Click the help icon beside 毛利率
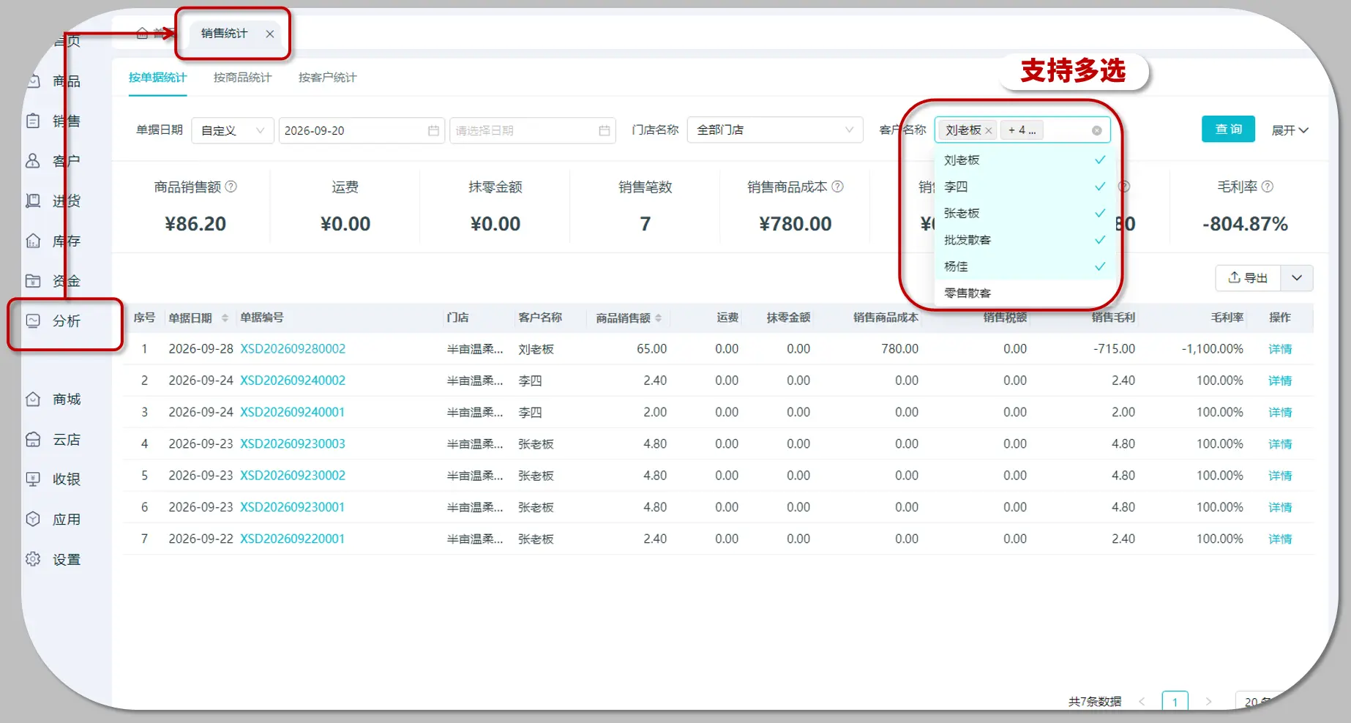Screen dimensions: 1351x723 coord(1268,187)
